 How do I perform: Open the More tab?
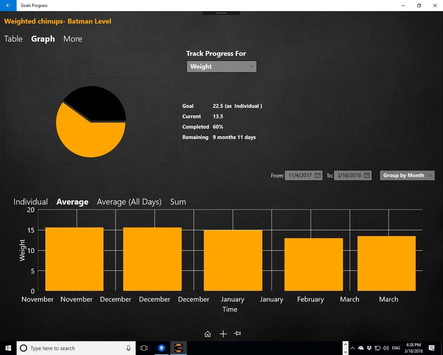tap(73, 39)
